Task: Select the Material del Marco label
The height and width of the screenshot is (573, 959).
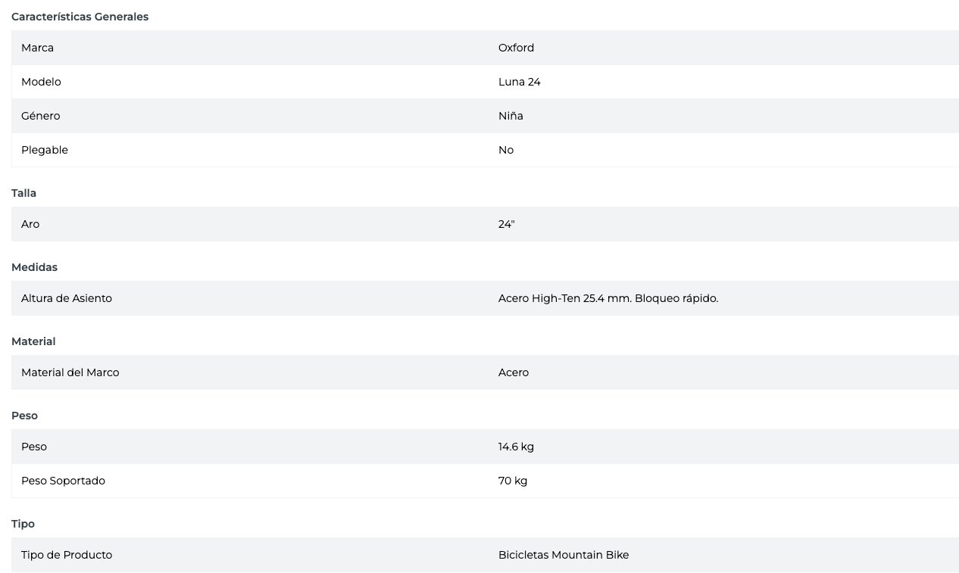Action: (70, 372)
